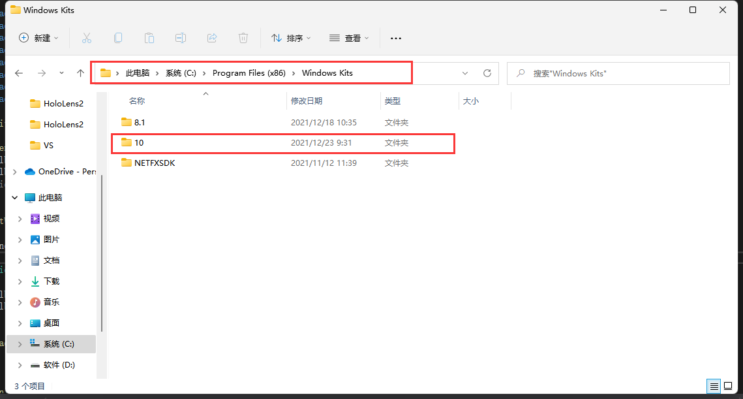Click date 2021/11/12 11:39
This screenshot has width=743, height=399.
tap(324, 163)
